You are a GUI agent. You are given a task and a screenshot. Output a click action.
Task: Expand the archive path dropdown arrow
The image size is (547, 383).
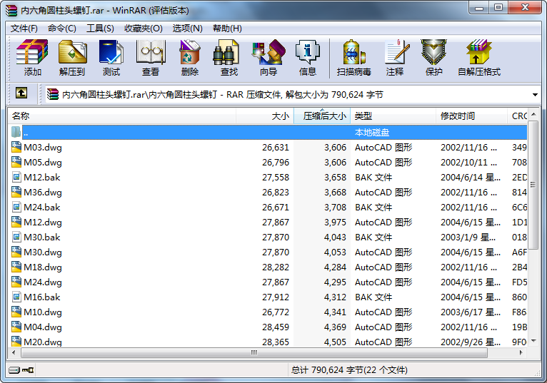coord(535,95)
